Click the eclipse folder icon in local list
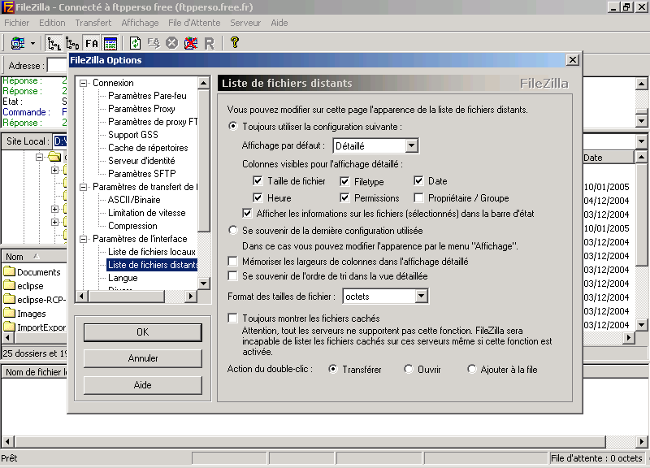This screenshot has height=468, width=650. (x=9, y=286)
